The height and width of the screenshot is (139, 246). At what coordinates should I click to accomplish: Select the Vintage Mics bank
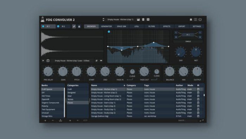click(53, 116)
